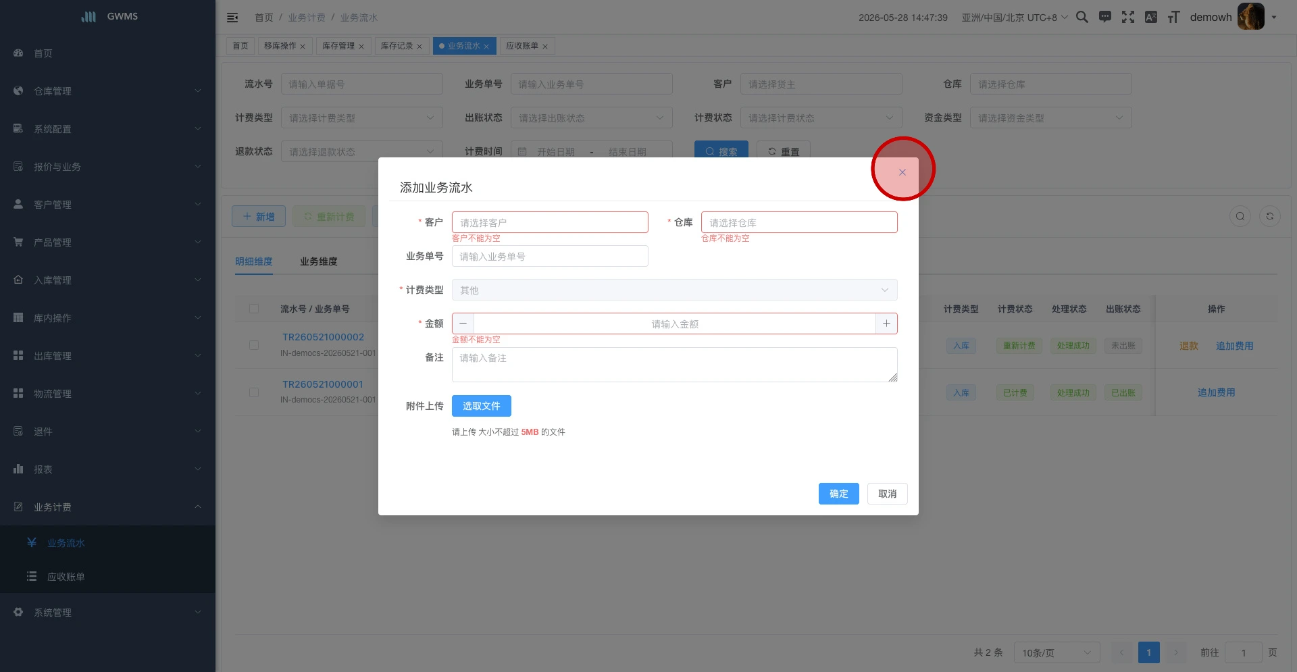Screen dimensions: 1297x672
Task: Expand 系统配置 sidebar menu
Action: (108, 129)
